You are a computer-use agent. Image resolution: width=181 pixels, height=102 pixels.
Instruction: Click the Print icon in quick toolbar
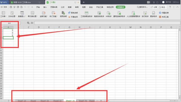coord(18,7)
